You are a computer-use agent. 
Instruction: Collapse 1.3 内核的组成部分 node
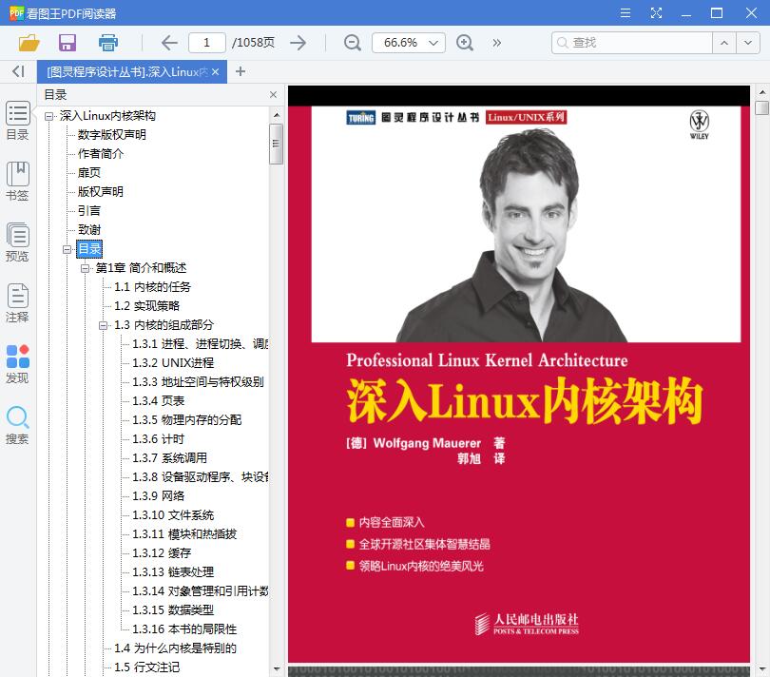(x=103, y=325)
